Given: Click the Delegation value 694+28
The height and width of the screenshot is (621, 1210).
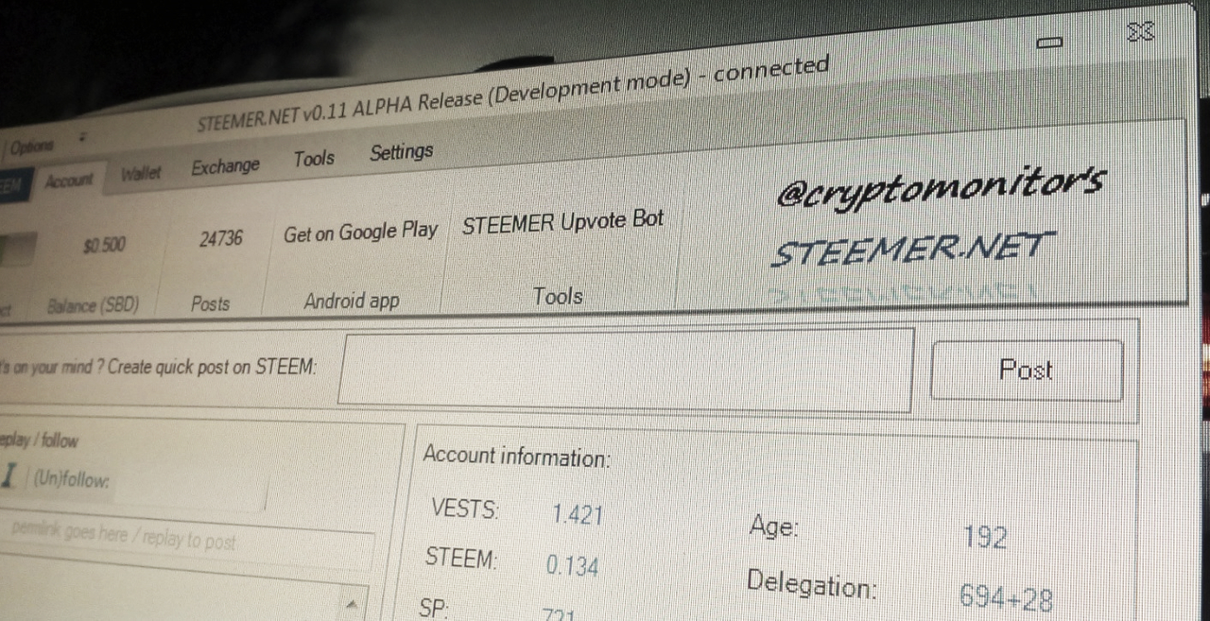Looking at the screenshot, I should [1006, 598].
